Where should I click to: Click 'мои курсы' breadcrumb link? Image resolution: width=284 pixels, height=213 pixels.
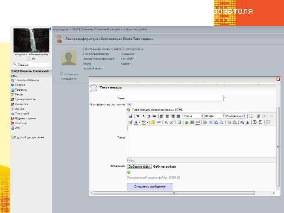61,29
